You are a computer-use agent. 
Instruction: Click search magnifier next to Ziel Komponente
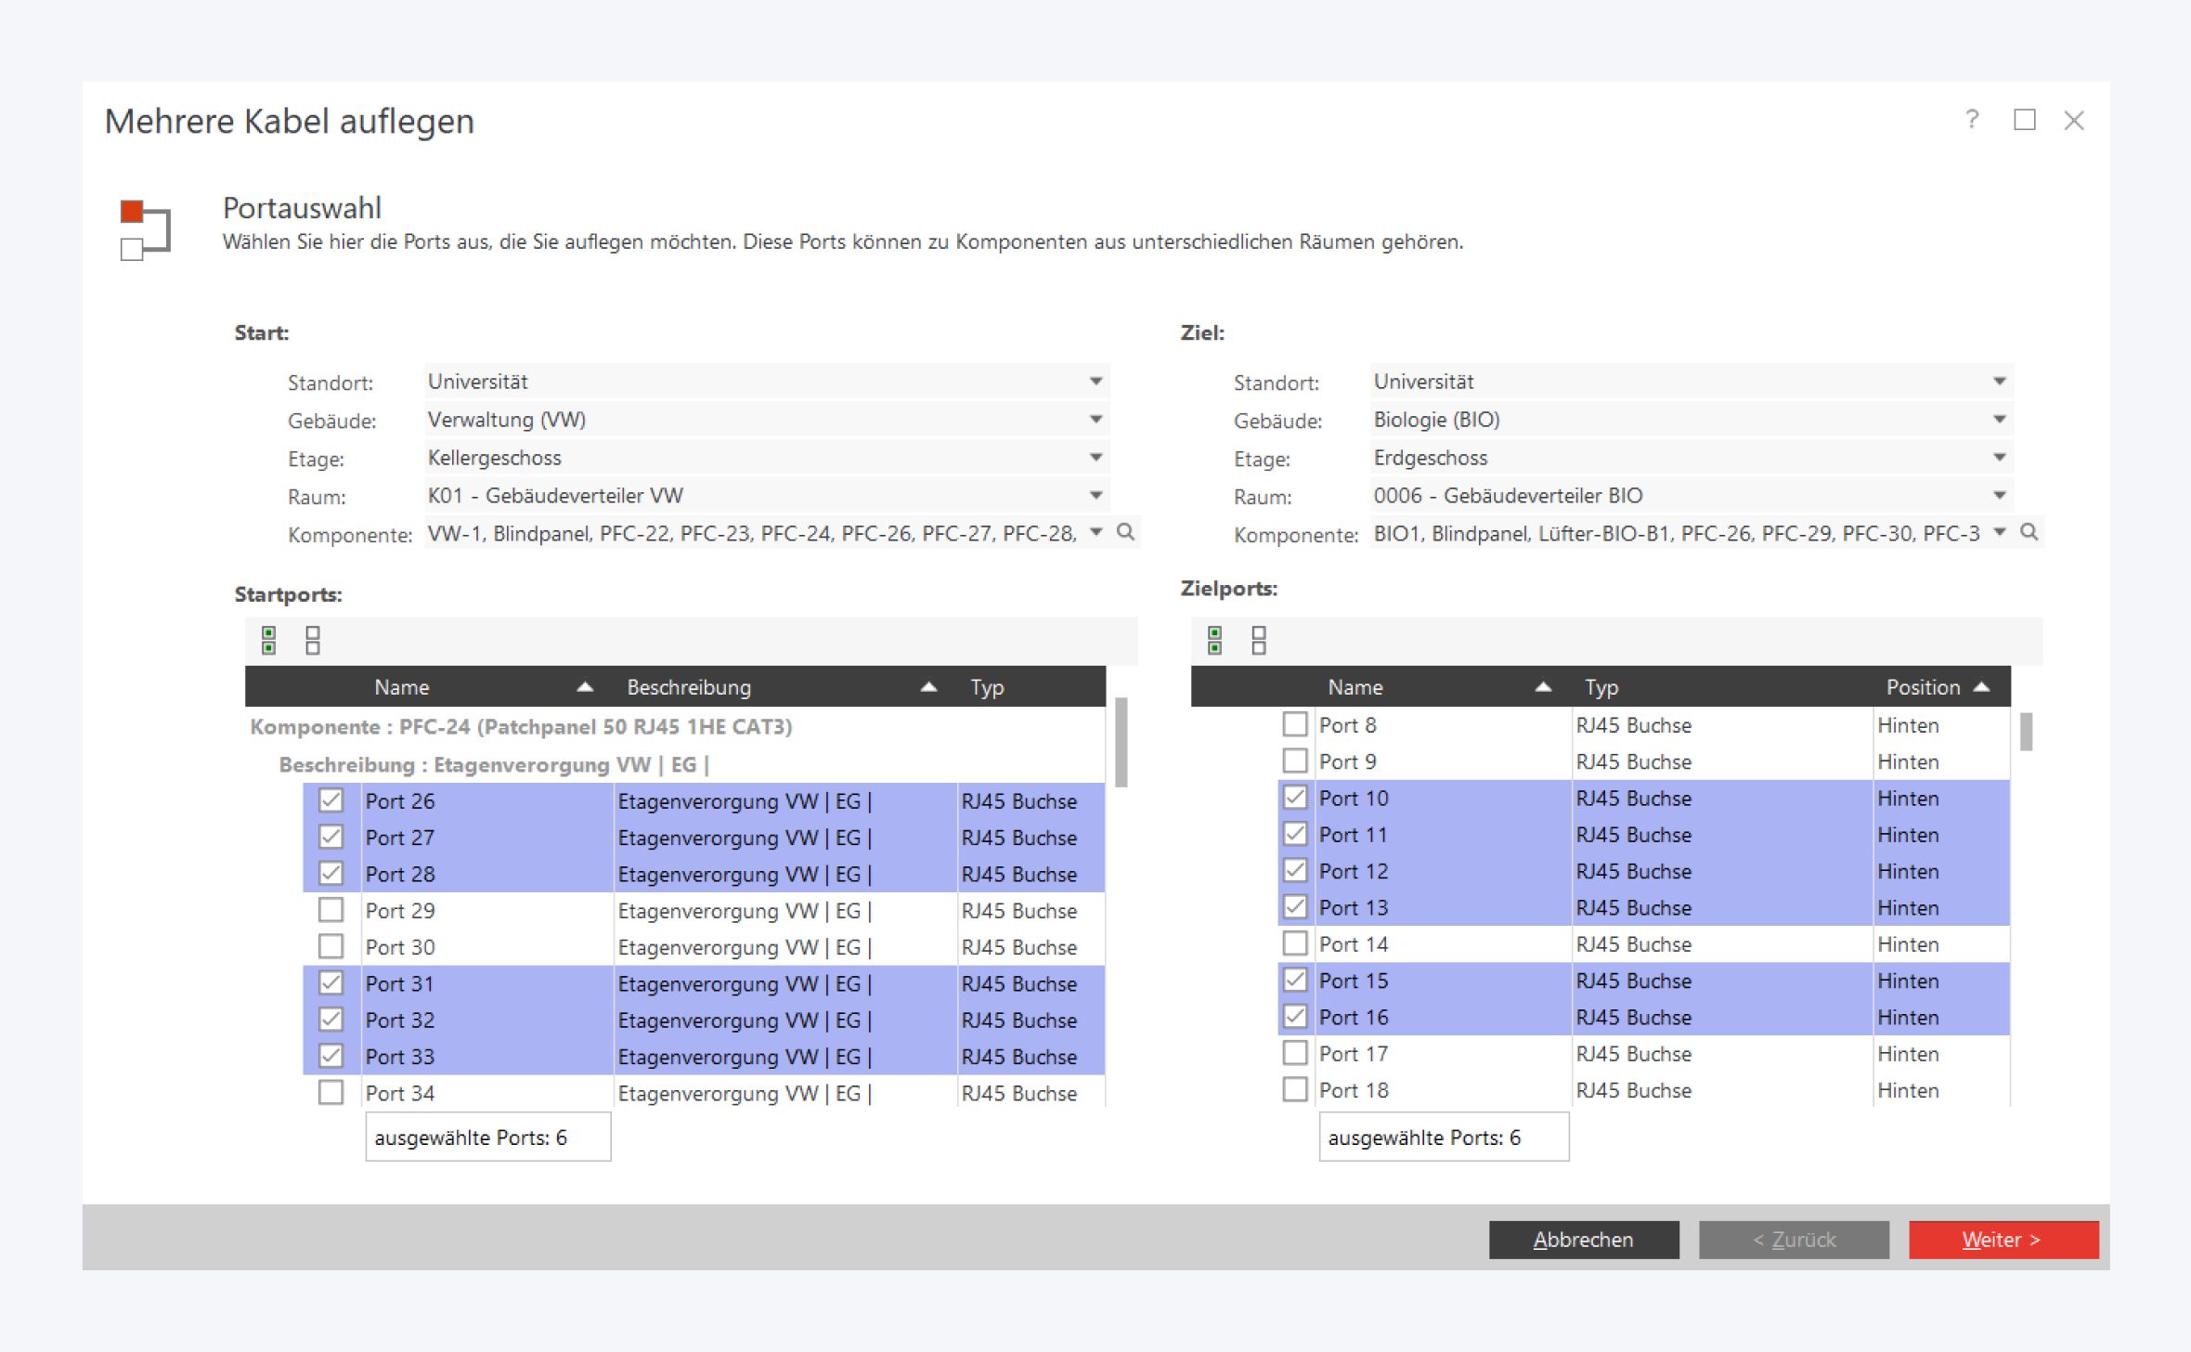2029,532
